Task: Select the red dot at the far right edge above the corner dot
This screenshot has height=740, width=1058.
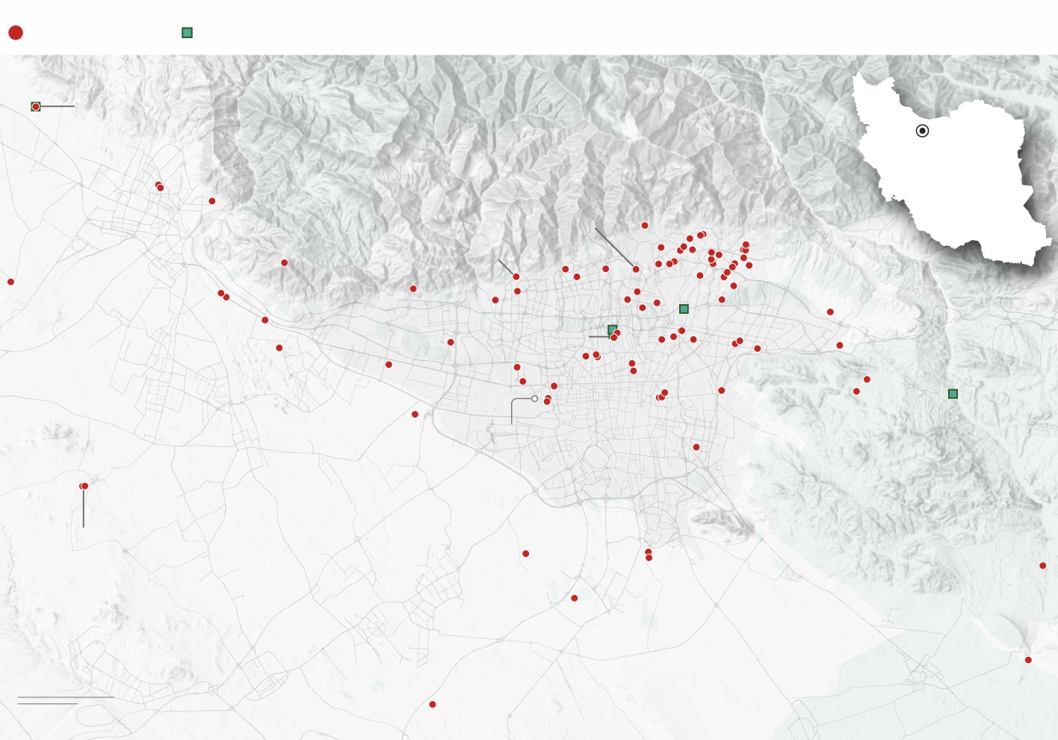Action: click(1042, 566)
